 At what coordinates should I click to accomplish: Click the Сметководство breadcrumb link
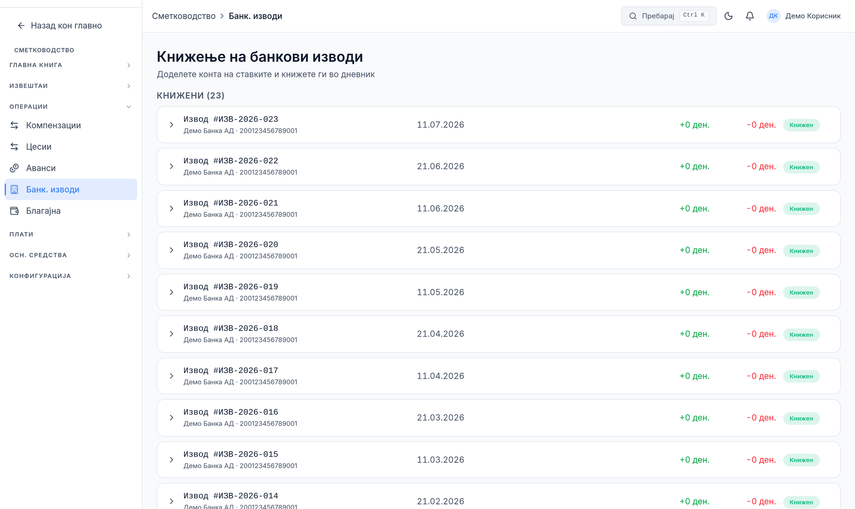(184, 16)
